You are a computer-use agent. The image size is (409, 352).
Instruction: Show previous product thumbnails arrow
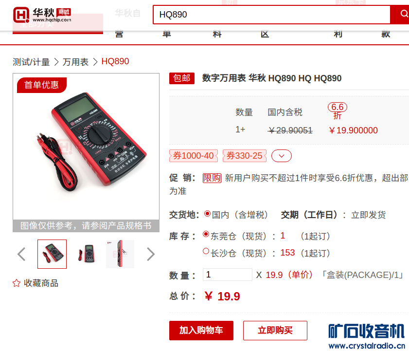21,254
